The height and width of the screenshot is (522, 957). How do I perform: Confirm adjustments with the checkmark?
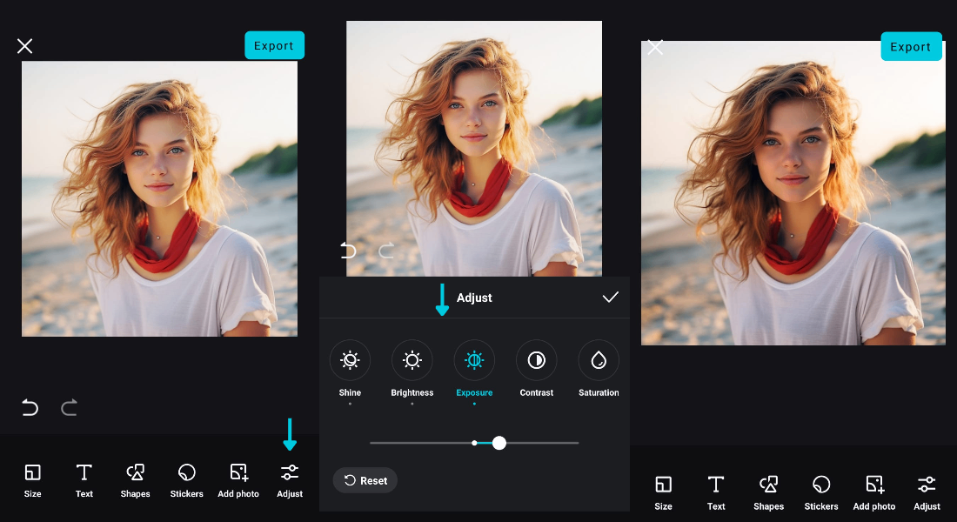pos(611,298)
